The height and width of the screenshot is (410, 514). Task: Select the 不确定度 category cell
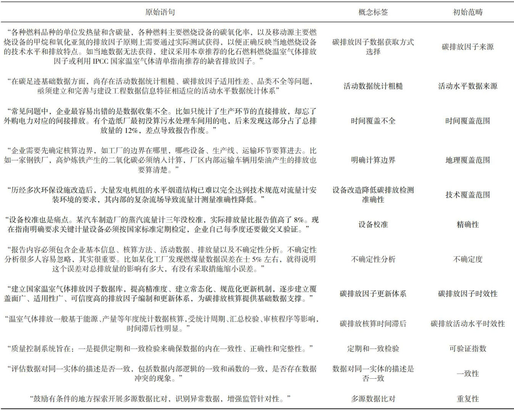click(x=467, y=259)
